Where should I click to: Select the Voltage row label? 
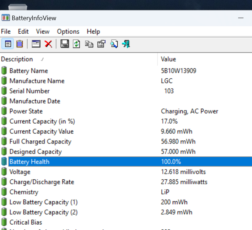pos(20,172)
